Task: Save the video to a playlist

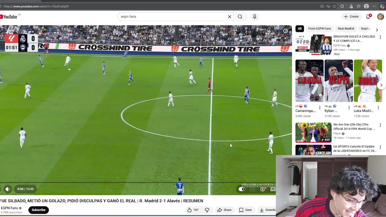Action: [x=245, y=210]
